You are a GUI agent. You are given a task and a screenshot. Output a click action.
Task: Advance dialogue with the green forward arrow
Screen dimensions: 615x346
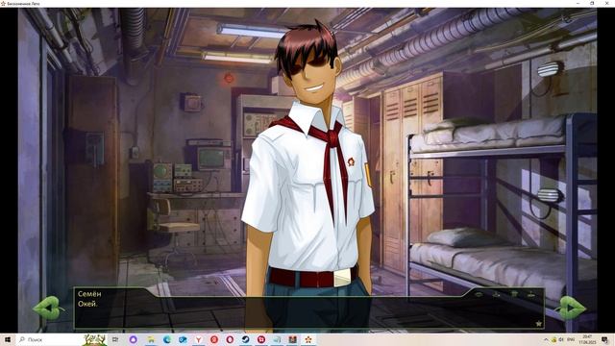[x=572, y=308]
